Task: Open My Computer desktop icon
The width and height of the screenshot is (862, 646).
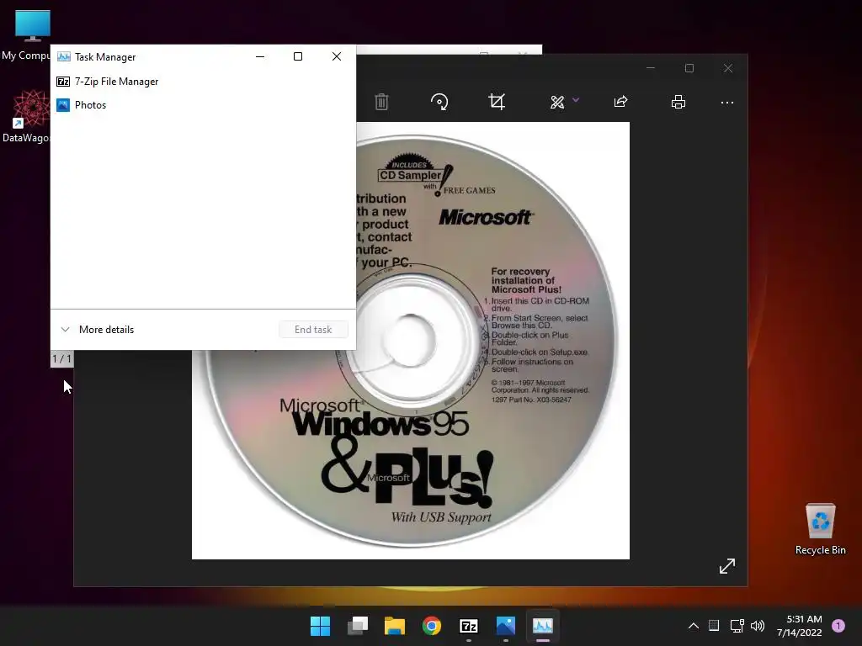Action: (32, 35)
